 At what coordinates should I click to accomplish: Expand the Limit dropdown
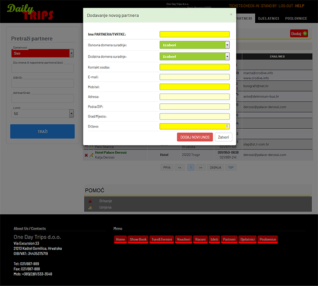pyautogui.click(x=42, y=113)
